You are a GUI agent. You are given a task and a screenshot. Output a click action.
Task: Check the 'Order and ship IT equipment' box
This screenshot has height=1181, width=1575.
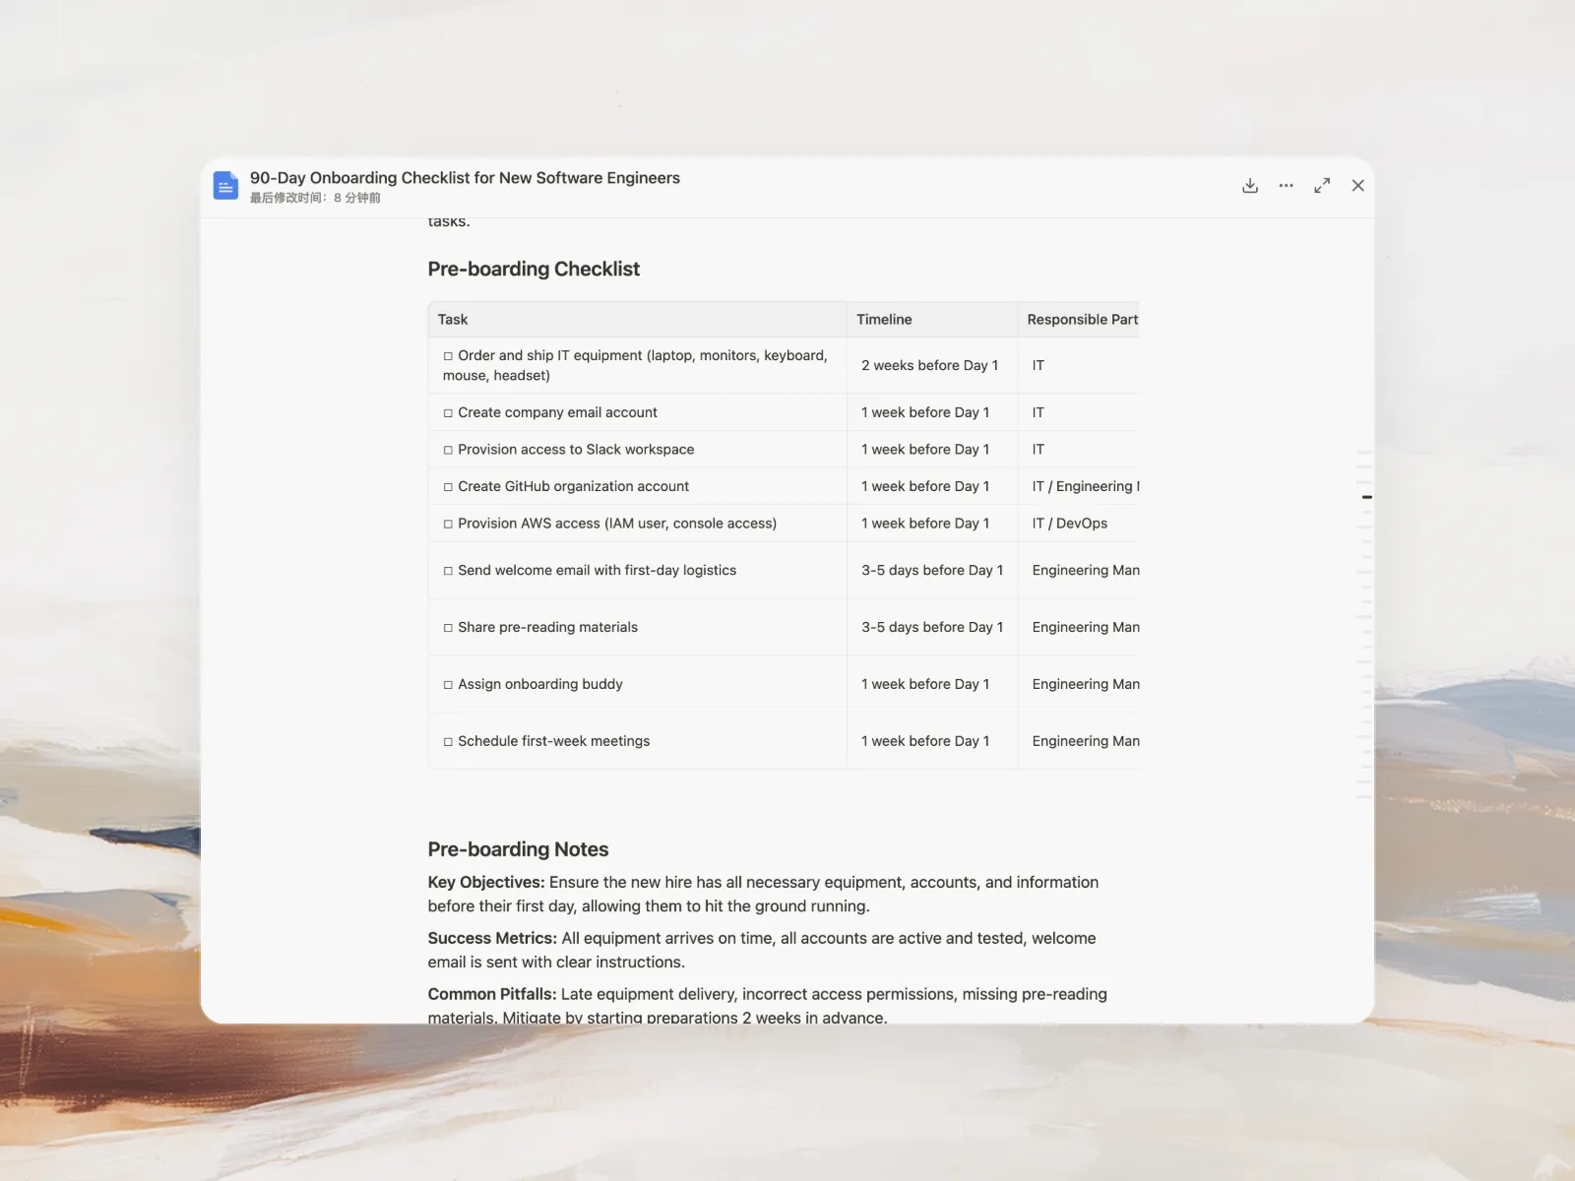(448, 356)
